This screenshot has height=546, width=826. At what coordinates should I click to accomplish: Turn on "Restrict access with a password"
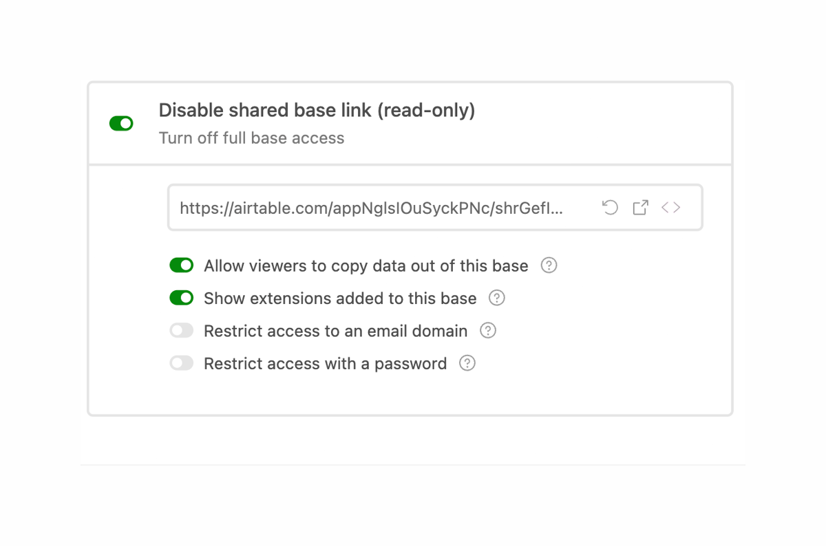[181, 362]
